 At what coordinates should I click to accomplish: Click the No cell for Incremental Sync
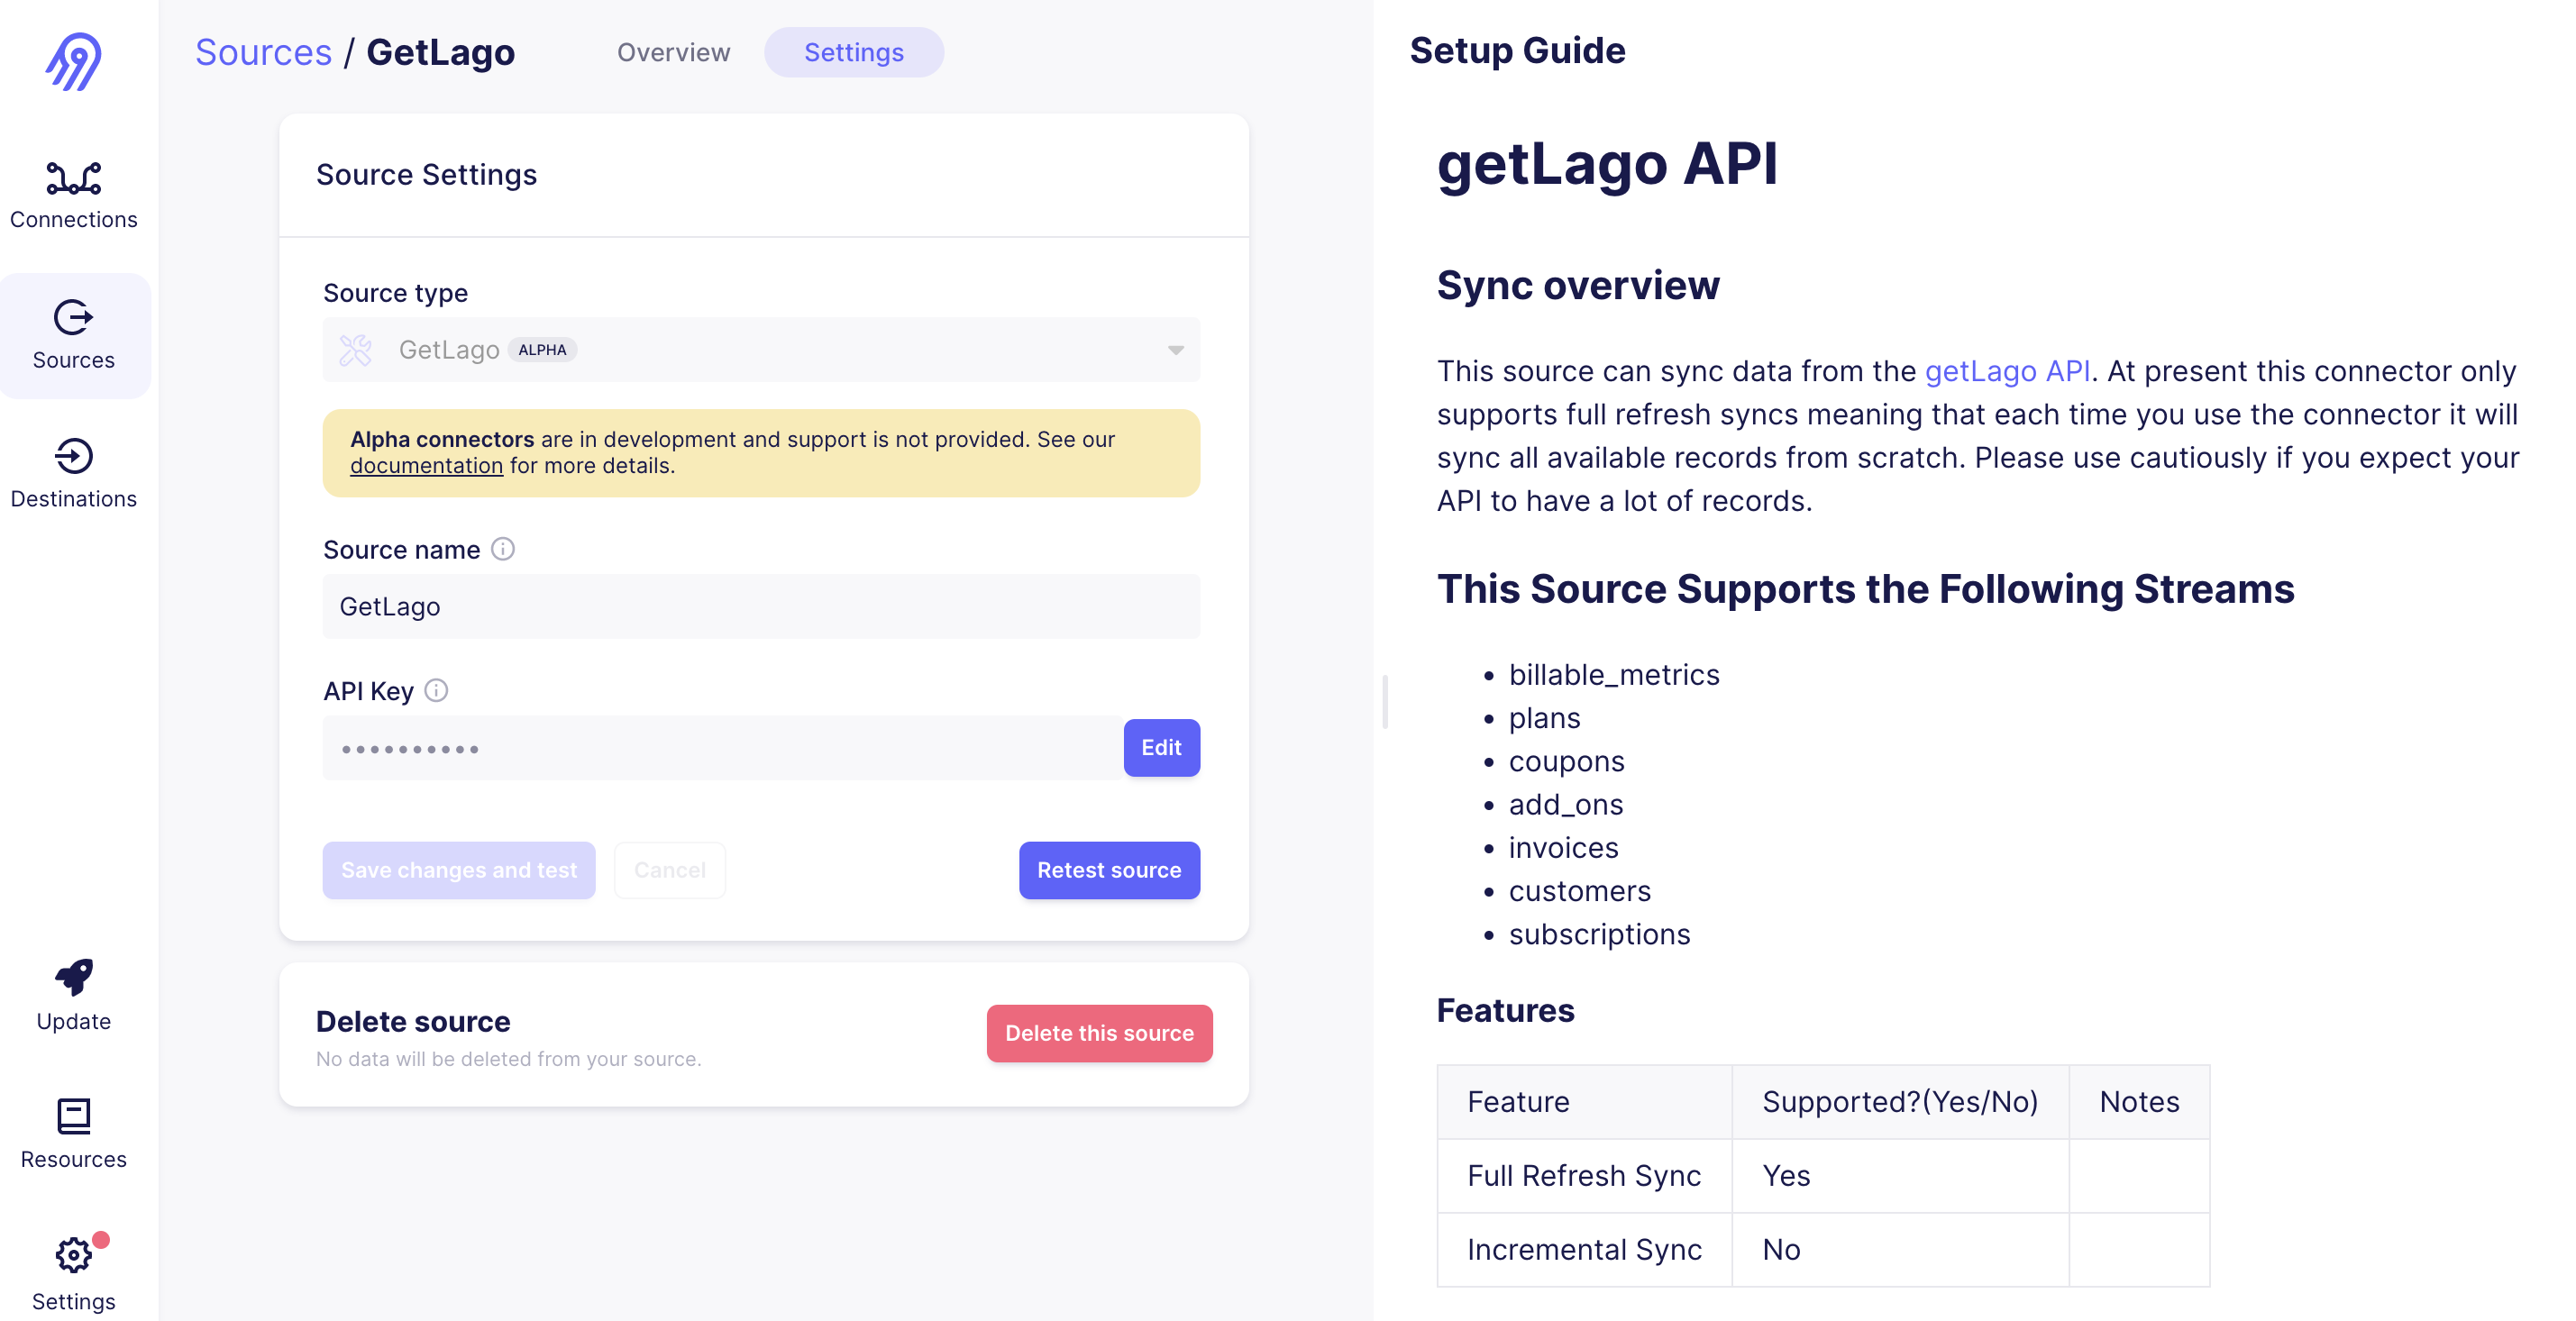(x=1899, y=1249)
